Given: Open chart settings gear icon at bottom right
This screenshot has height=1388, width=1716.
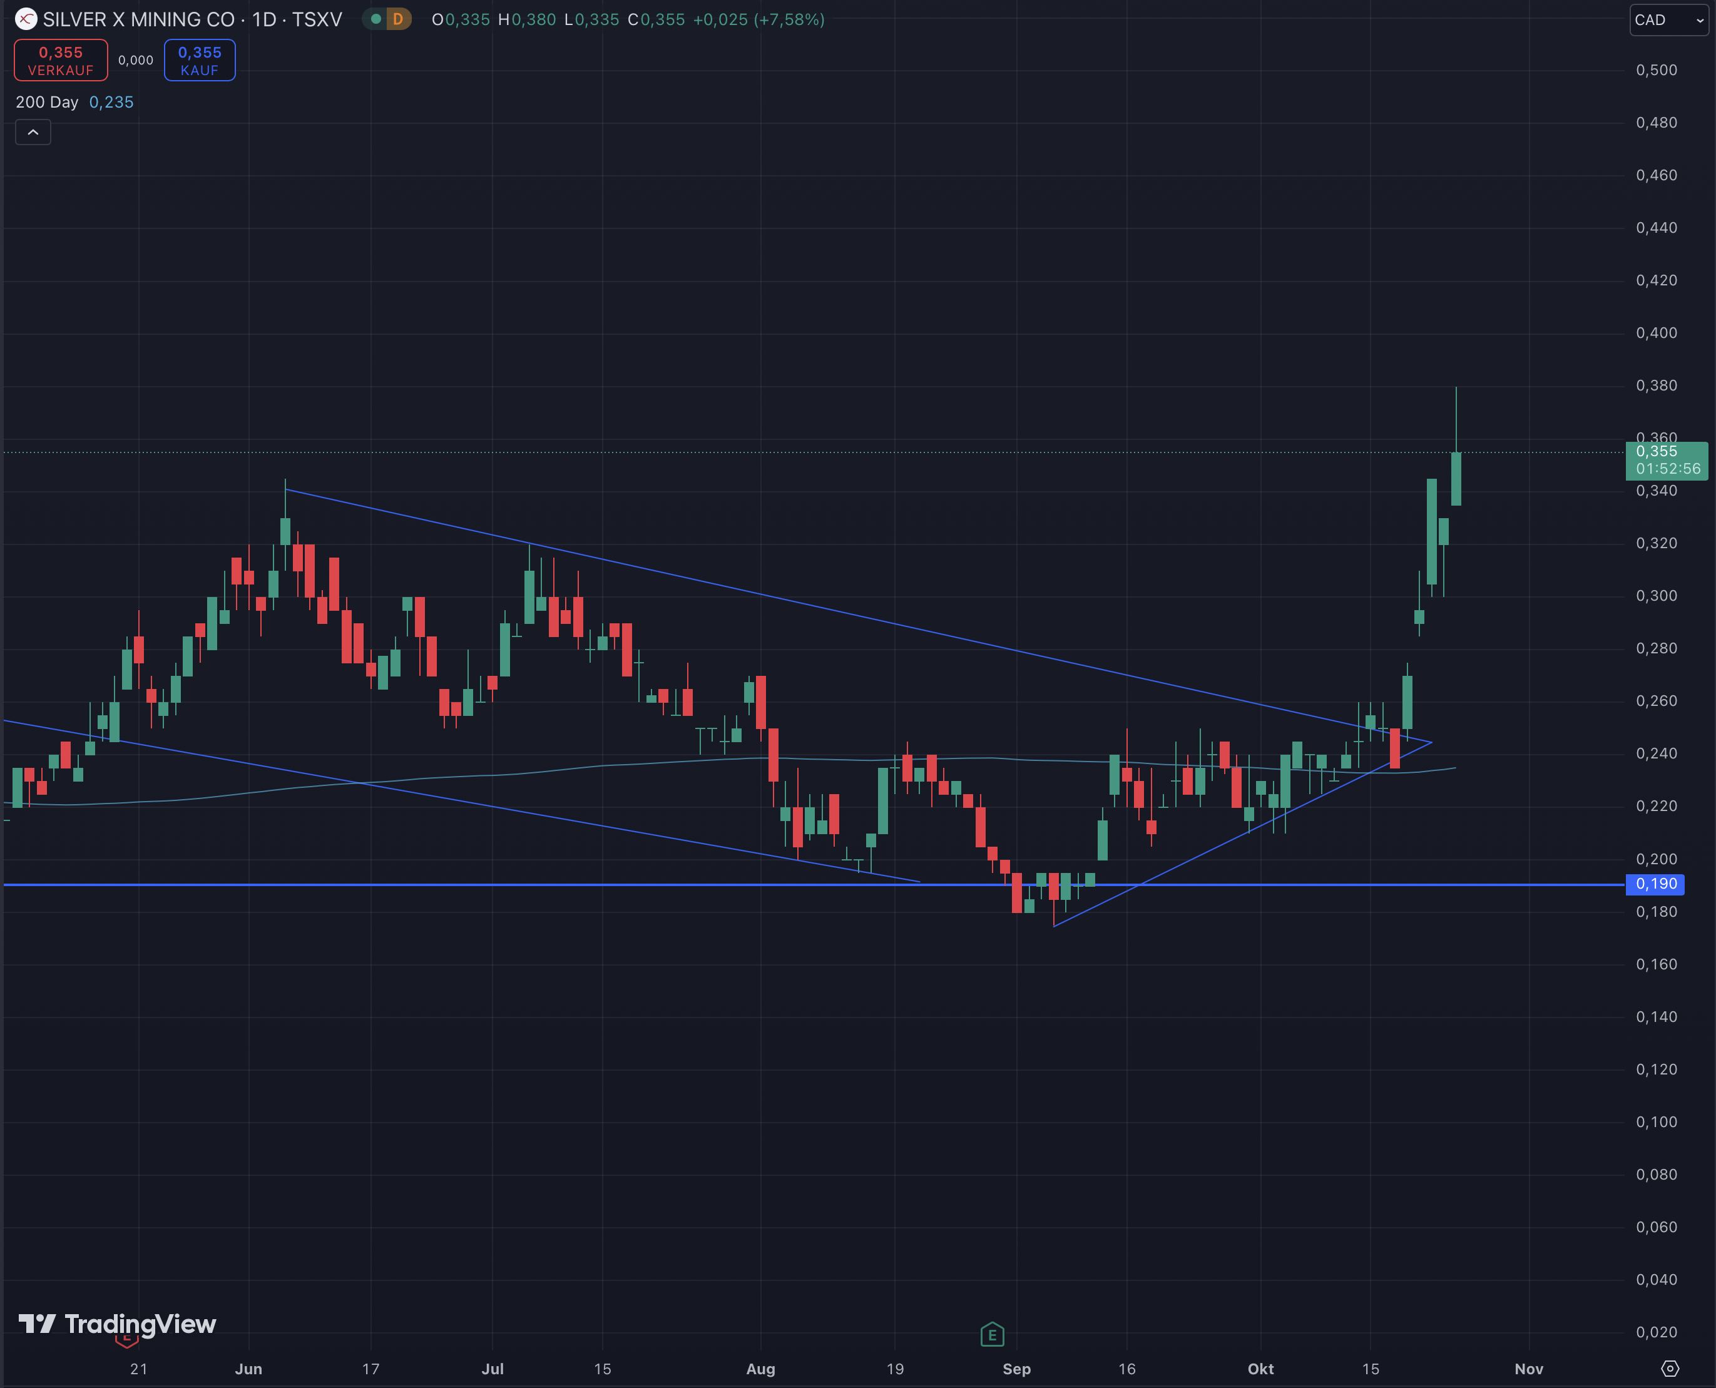Looking at the screenshot, I should 1670,1368.
